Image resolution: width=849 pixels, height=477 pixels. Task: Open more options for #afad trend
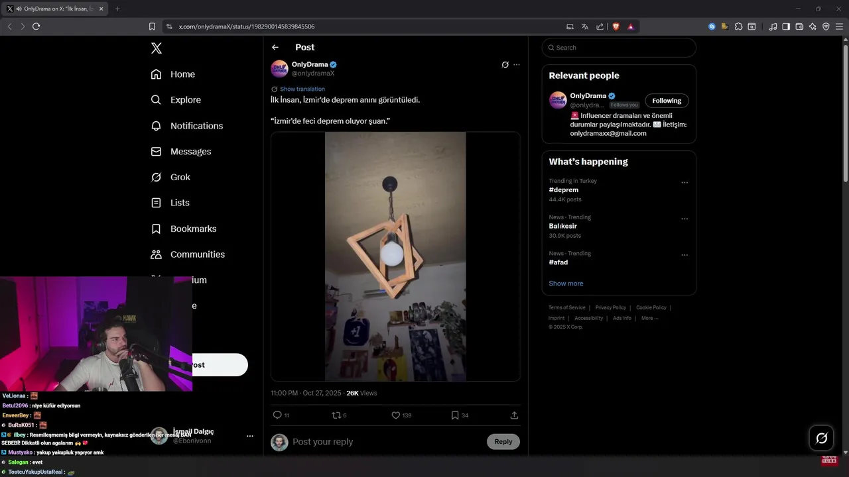[685, 255]
